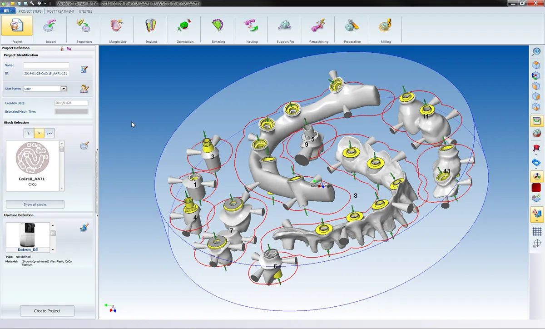The width and height of the screenshot is (545, 329).
Task: Select the Nesting tool
Action: coord(252,26)
